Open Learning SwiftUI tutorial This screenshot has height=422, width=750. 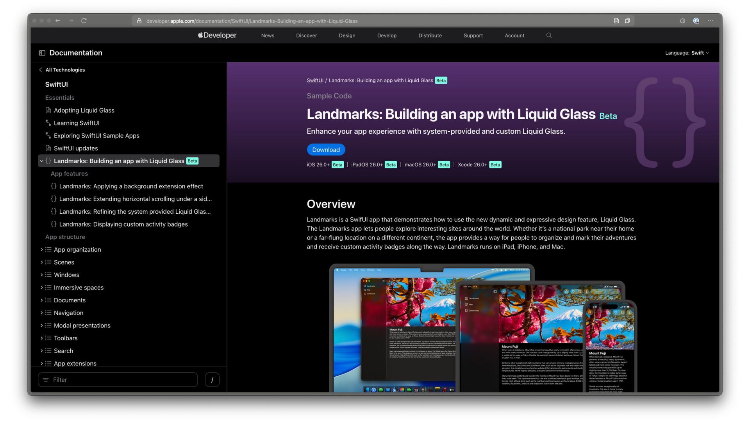pos(77,123)
